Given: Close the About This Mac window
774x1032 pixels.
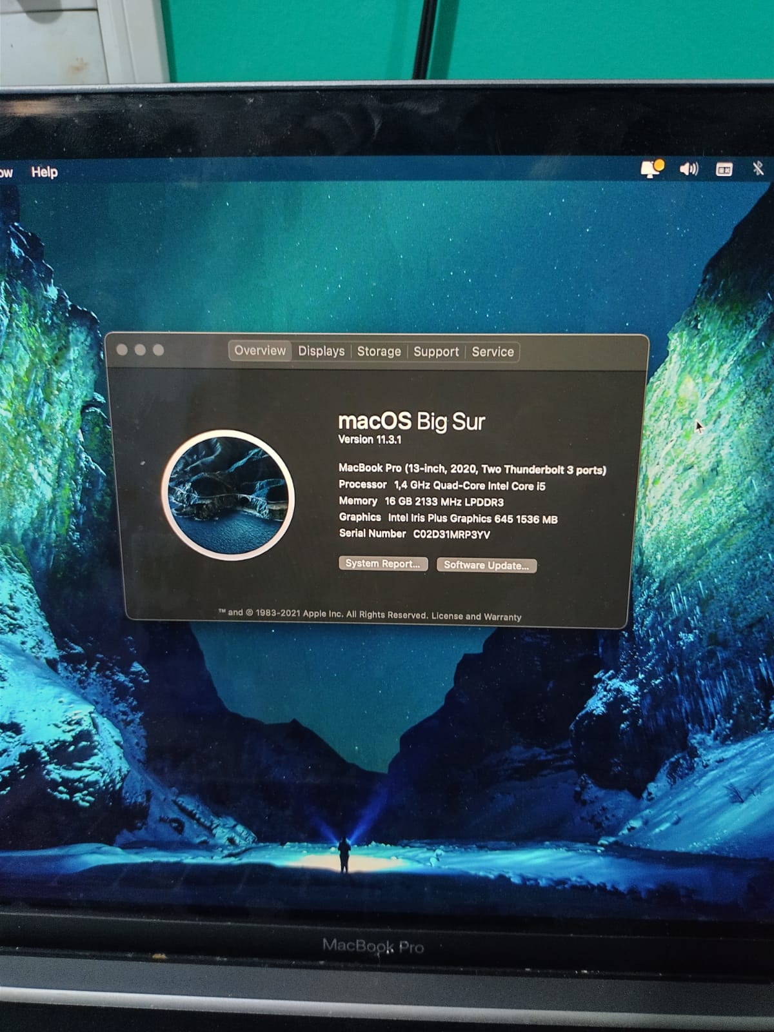Looking at the screenshot, I should [122, 350].
